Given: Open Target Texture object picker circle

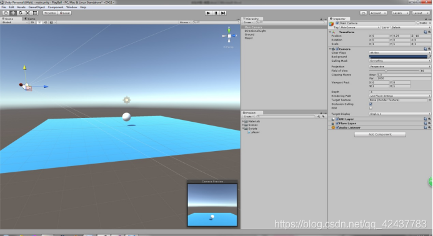Looking at the screenshot, I should click(430, 100).
